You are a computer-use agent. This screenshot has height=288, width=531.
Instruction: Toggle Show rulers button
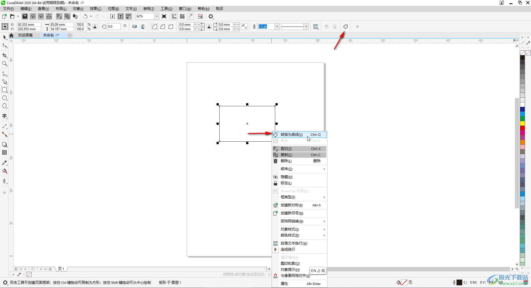[x=174, y=16]
